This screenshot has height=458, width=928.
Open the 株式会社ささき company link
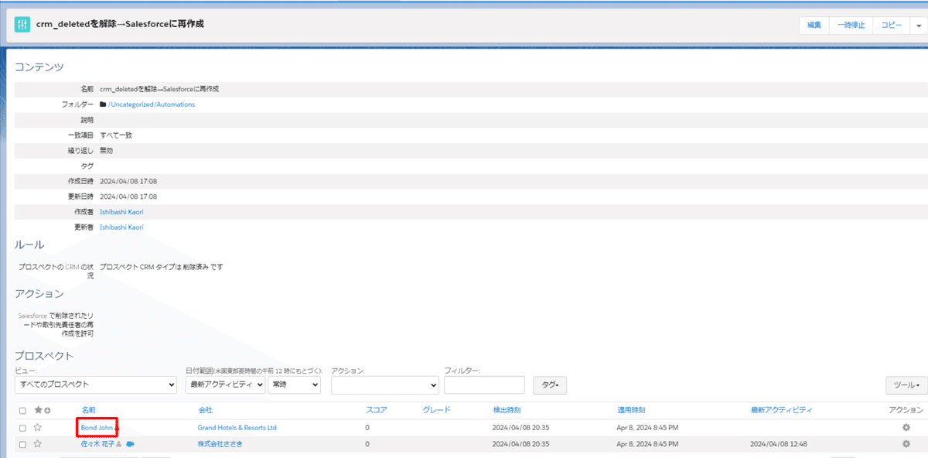pyautogui.click(x=220, y=444)
